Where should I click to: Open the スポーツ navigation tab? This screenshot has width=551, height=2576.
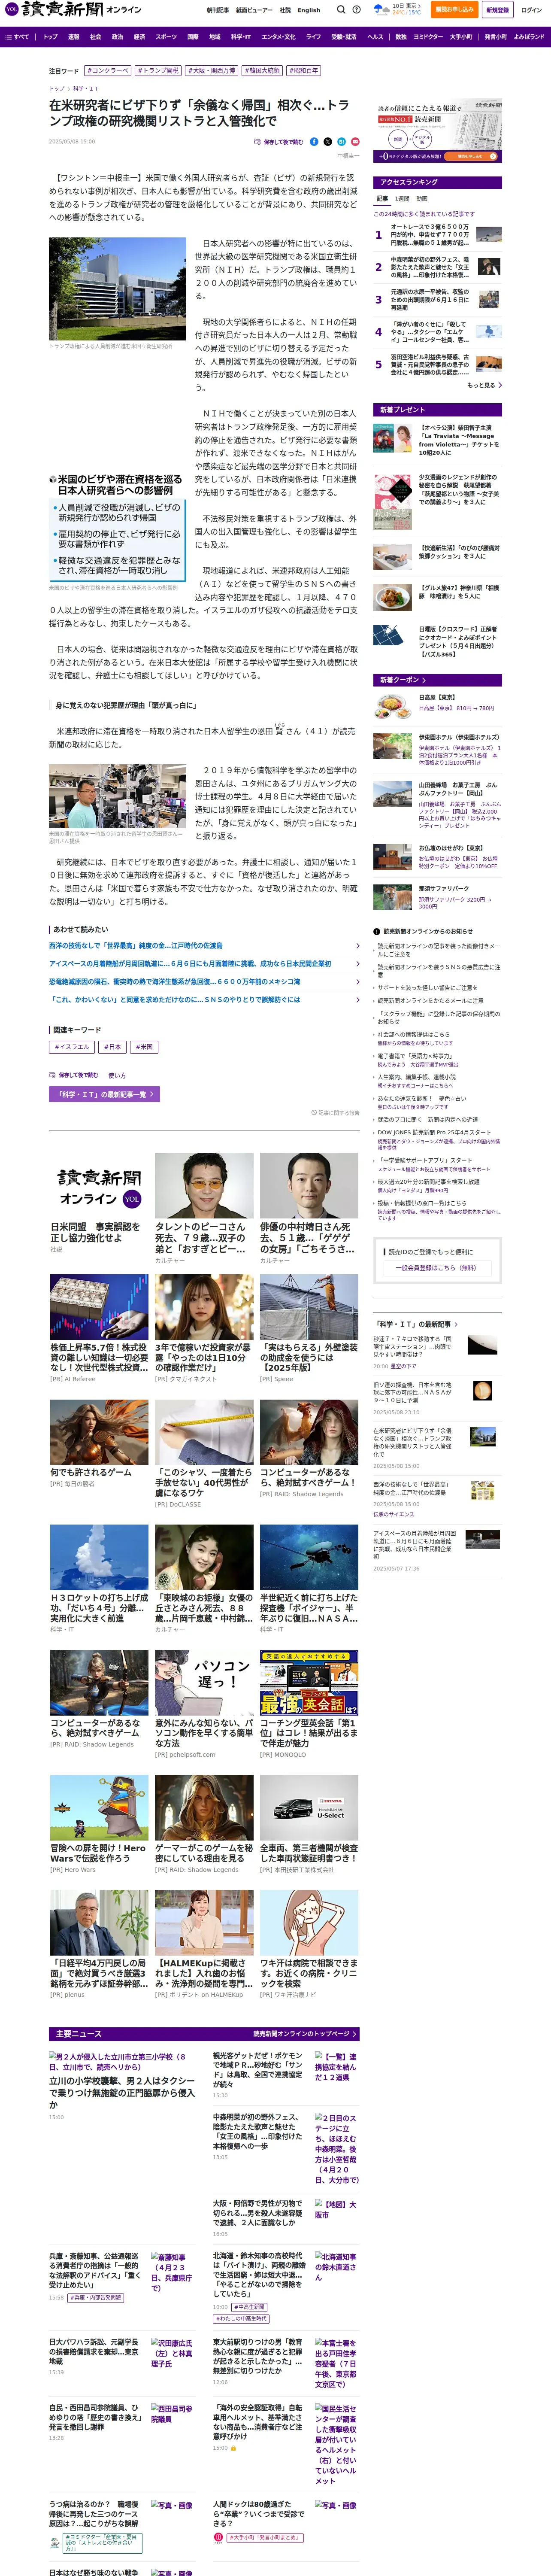166,37
